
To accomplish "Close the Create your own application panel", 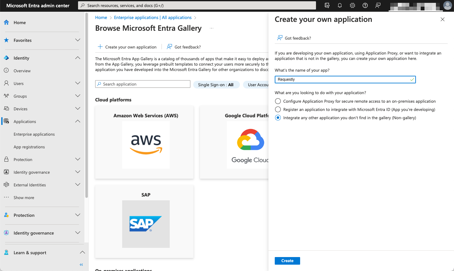I will tap(443, 19).
